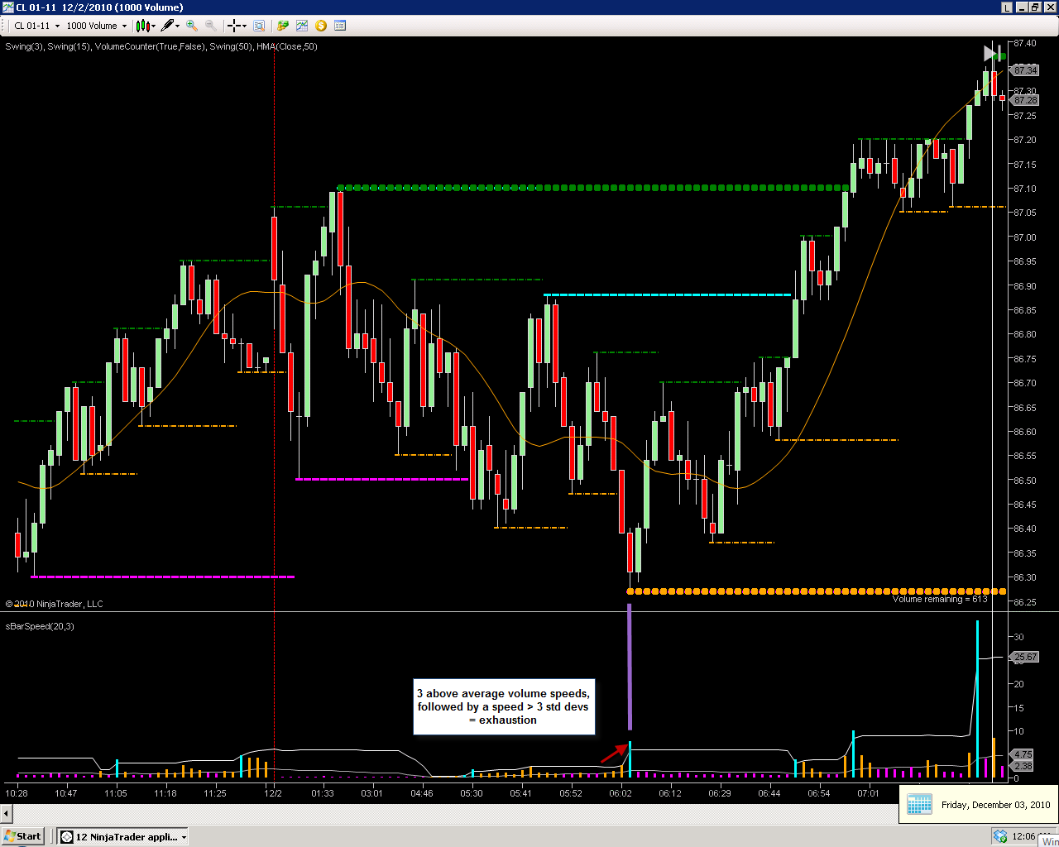Open the chart style candlestick tool

[x=141, y=26]
